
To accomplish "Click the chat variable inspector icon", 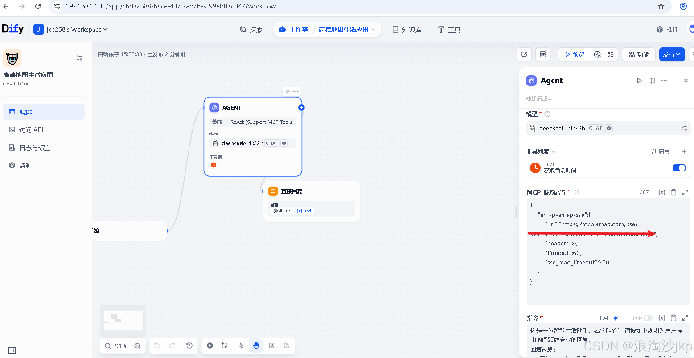I will (x=525, y=54).
